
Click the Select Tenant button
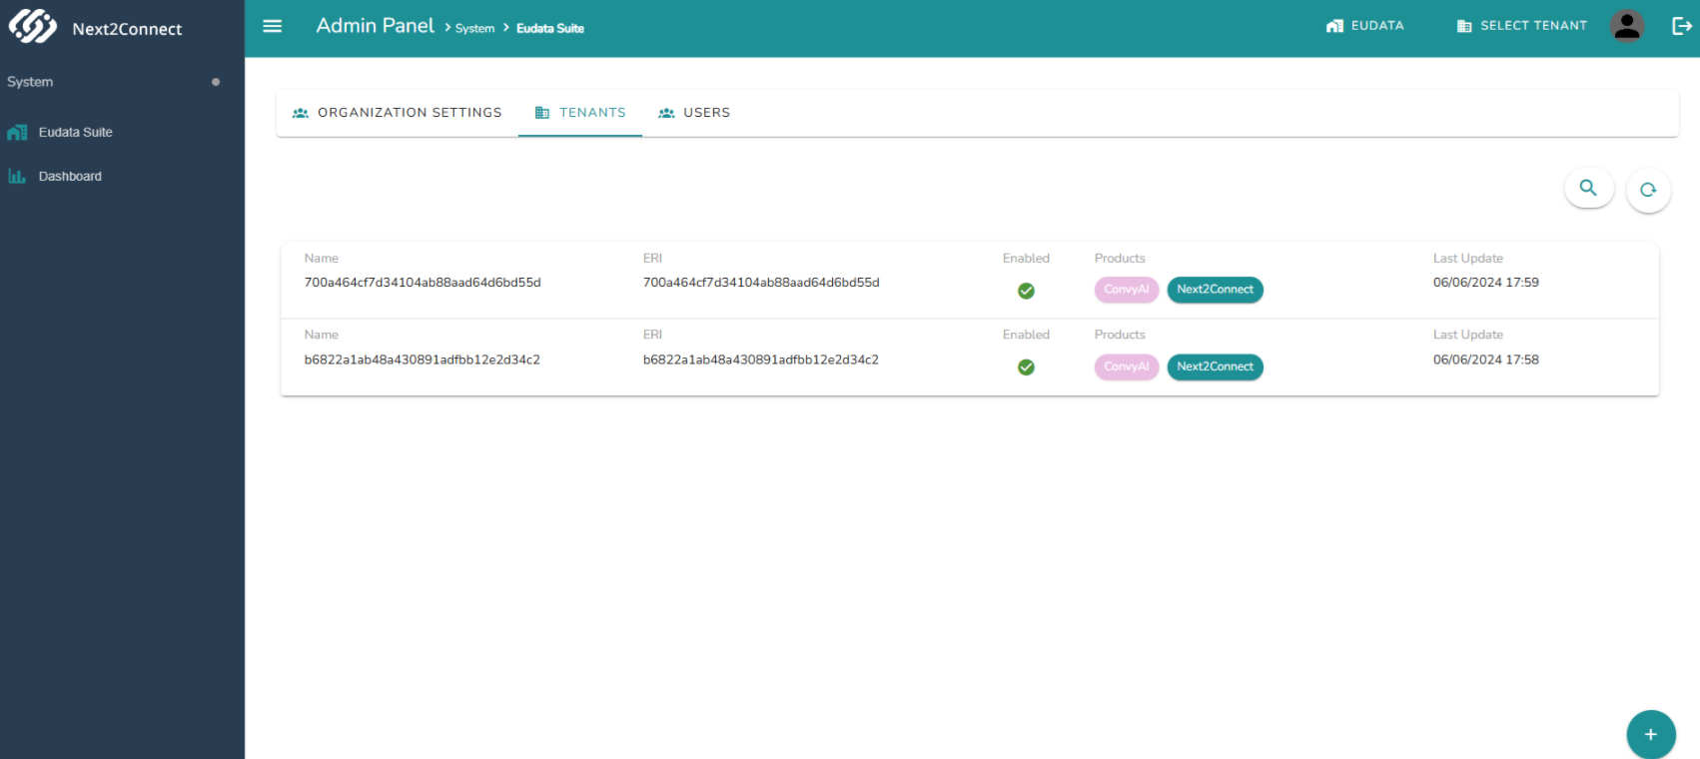pos(1522,26)
